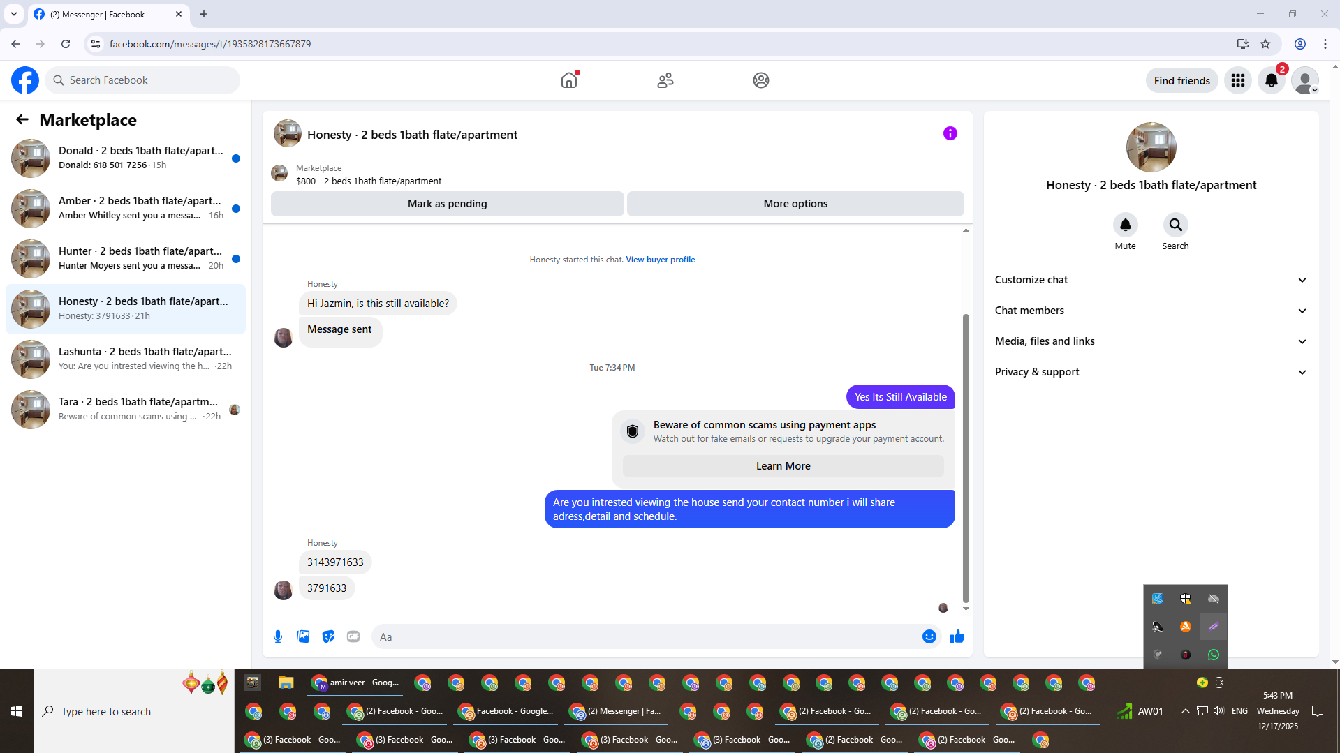Image resolution: width=1340 pixels, height=753 pixels.
Task: Click message bubble 3143971633
Action: click(x=335, y=562)
